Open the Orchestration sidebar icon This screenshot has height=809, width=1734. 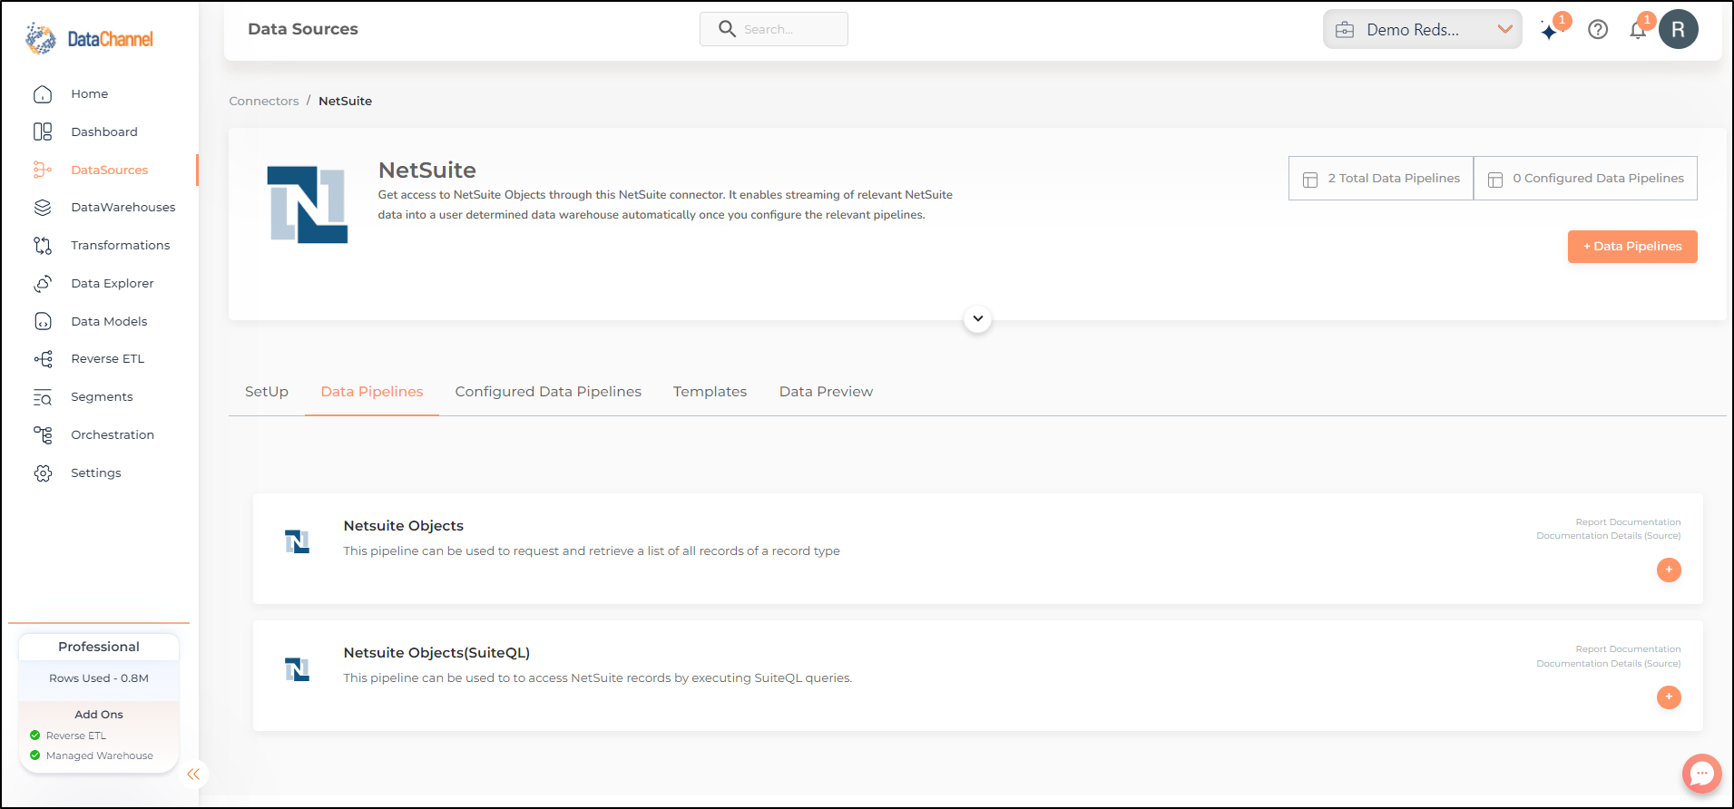tap(43, 435)
